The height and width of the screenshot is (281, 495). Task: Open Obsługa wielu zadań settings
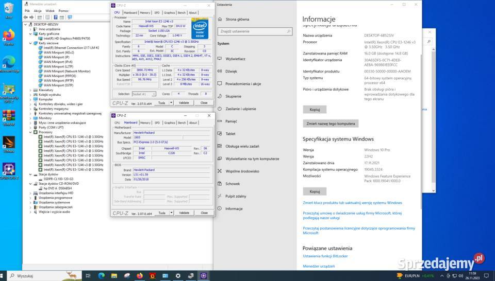242,146
